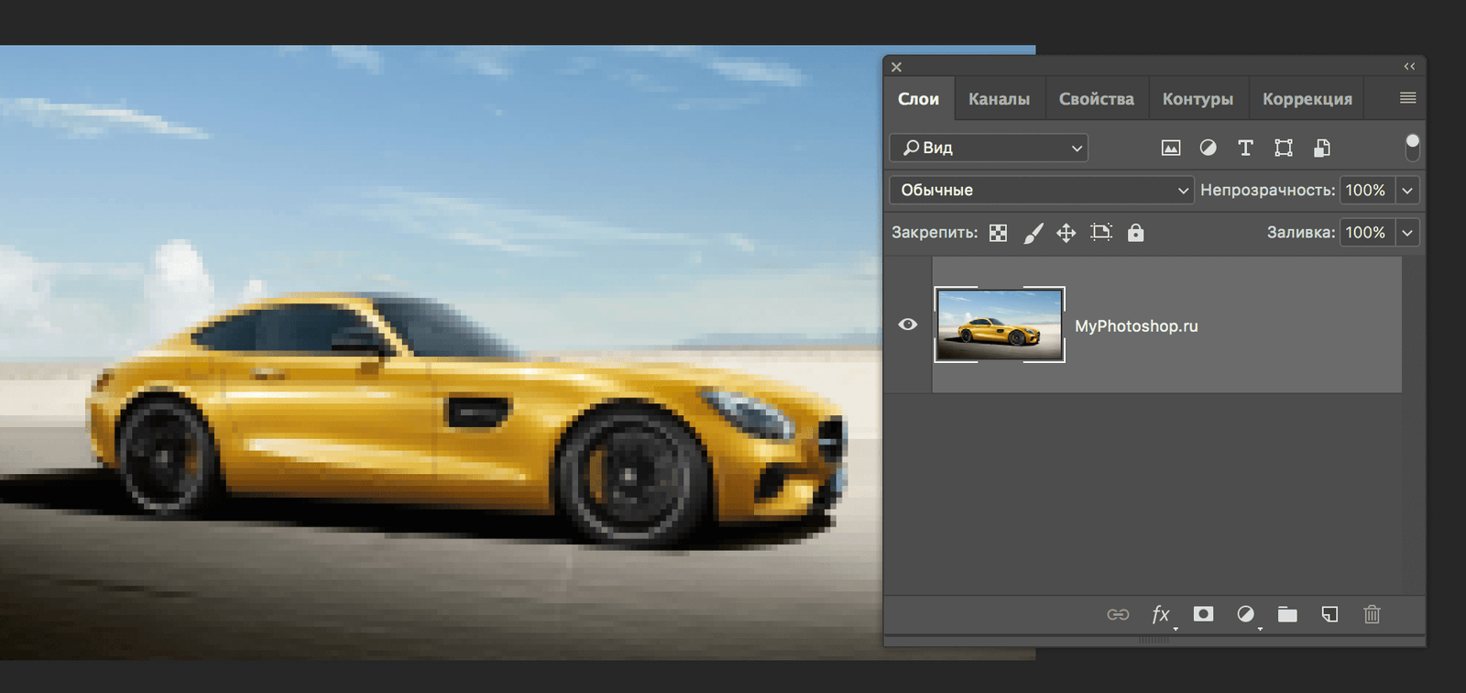Viewport: 1466px width, 693px height.
Task: Turn off layer filtering switch
Action: (x=1412, y=147)
